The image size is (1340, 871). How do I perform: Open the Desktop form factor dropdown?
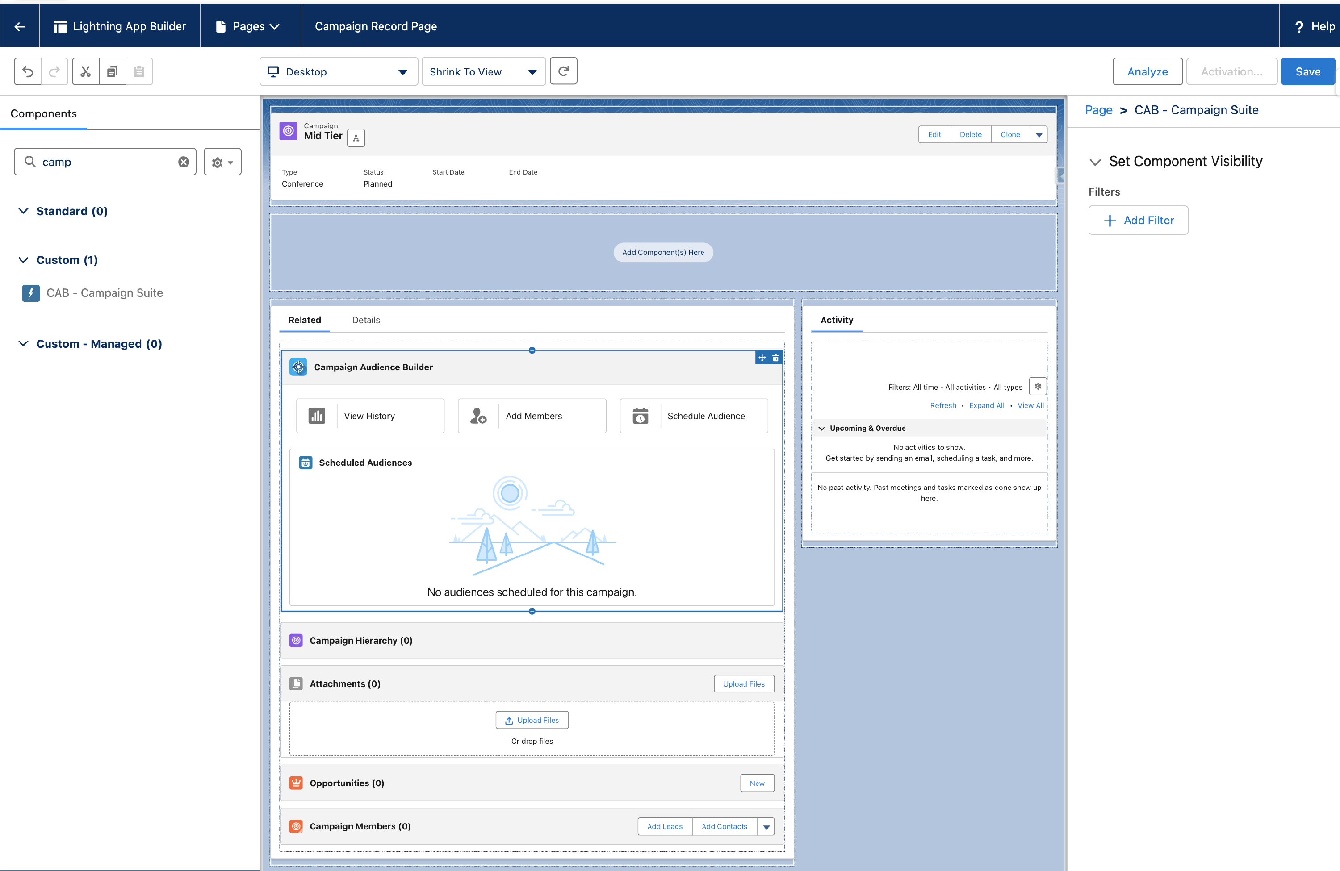[x=339, y=71]
